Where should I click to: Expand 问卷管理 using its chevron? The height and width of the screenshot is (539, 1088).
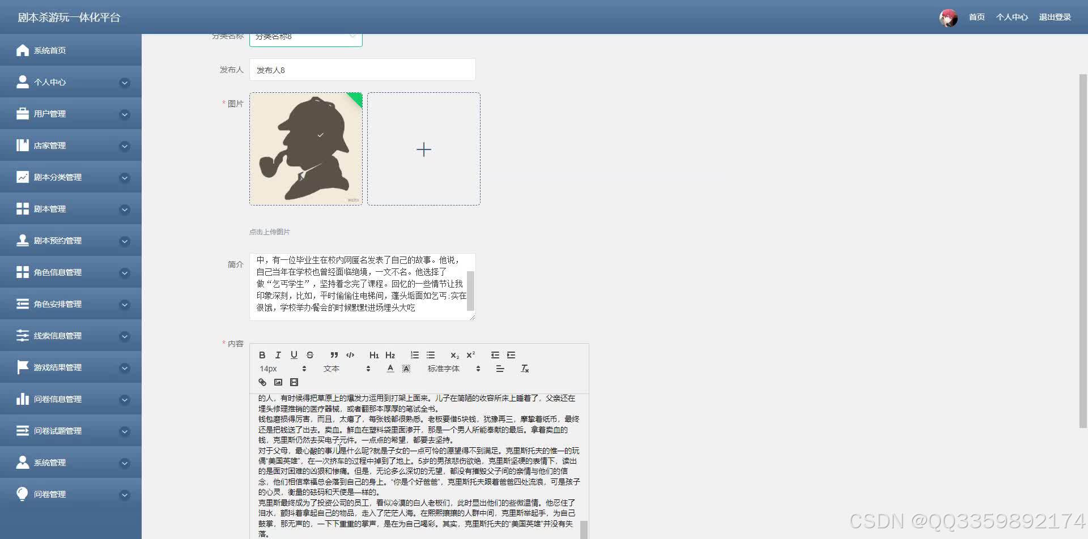(x=125, y=495)
